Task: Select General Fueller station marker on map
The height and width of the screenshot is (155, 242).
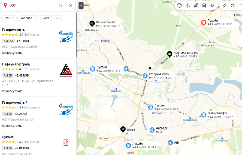Action: (92, 24)
